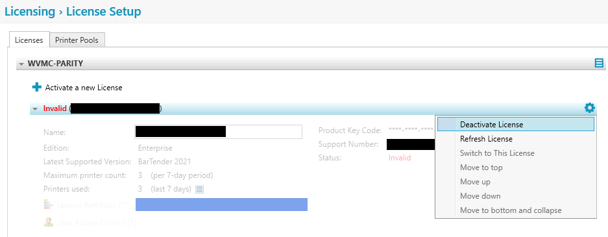
Task: Collapse the WVMC-PARITY server section
Action: (x=21, y=64)
